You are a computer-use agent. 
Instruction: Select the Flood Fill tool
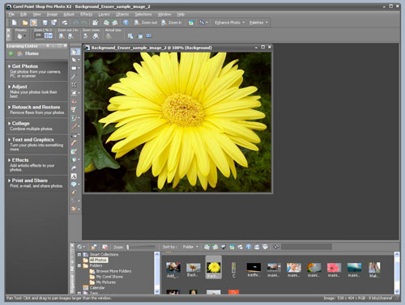(74, 159)
